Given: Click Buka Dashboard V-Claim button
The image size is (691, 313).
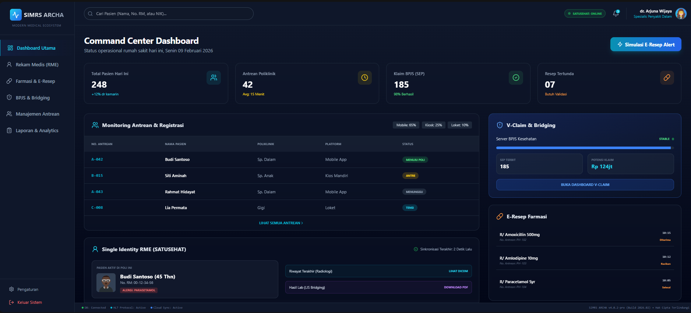Looking at the screenshot, I should (x=585, y=185).
